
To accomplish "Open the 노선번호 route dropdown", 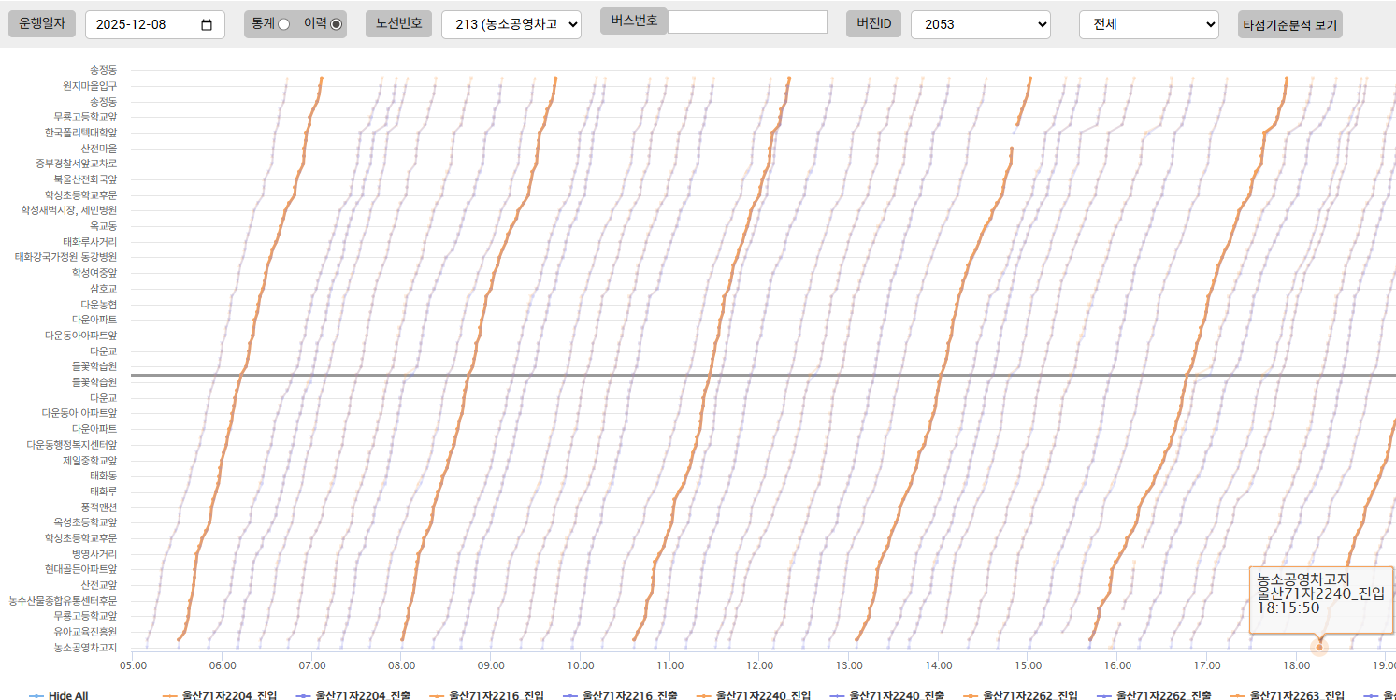I will coord(511,24).
